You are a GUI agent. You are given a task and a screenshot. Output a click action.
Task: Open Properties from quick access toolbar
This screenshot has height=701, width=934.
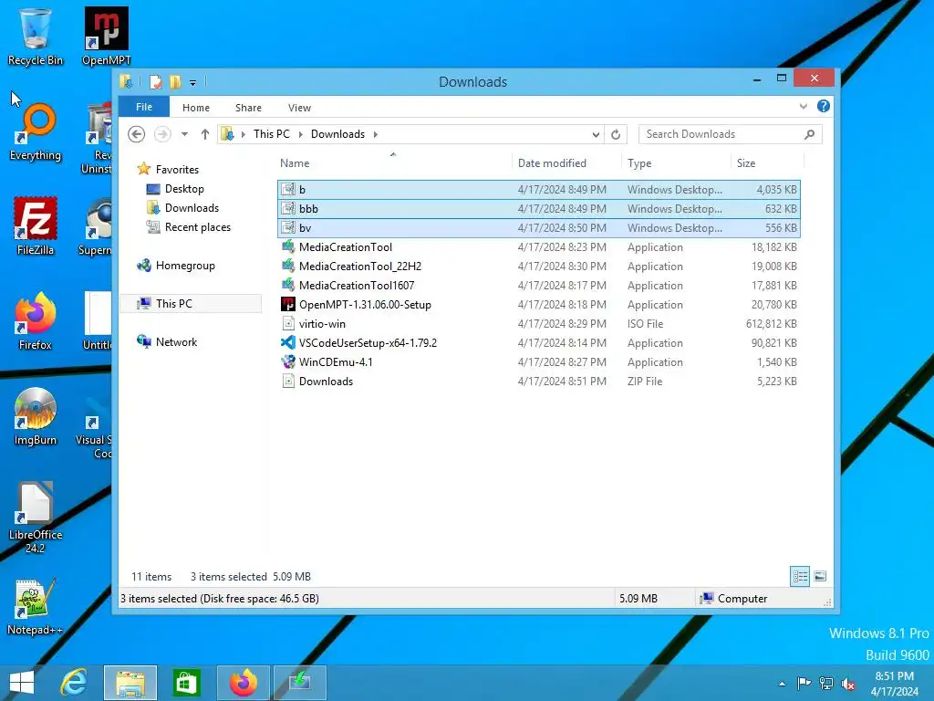(155, 81)
